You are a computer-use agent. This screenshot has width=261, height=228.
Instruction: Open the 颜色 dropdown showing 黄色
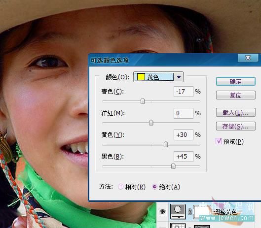(x=158, y=77)
